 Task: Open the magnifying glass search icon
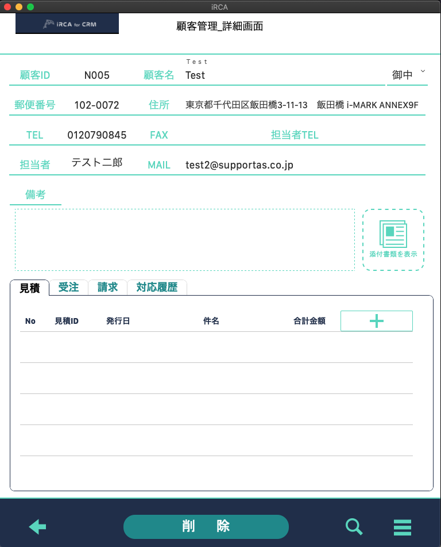point(354,526)
